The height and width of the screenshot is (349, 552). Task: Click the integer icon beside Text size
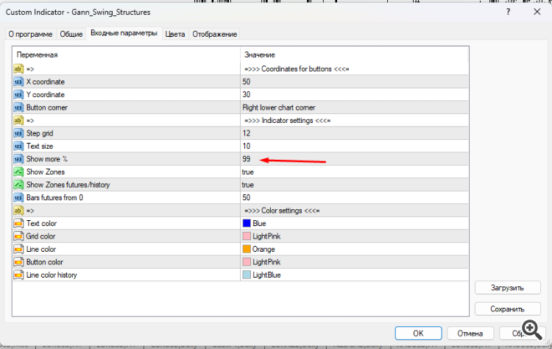point(18,146)
